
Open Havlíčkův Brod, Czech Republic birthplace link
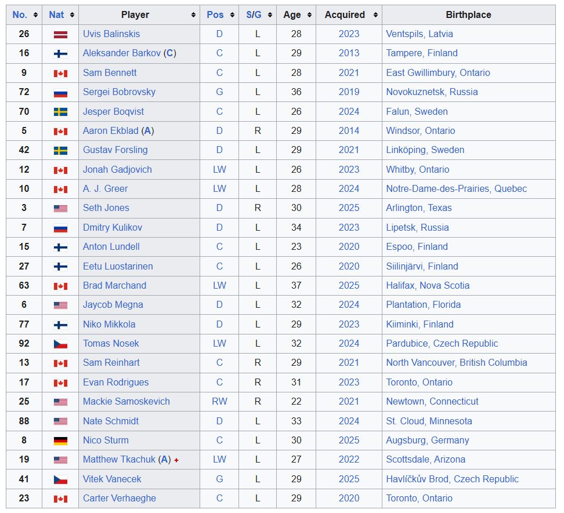[453, 479]
